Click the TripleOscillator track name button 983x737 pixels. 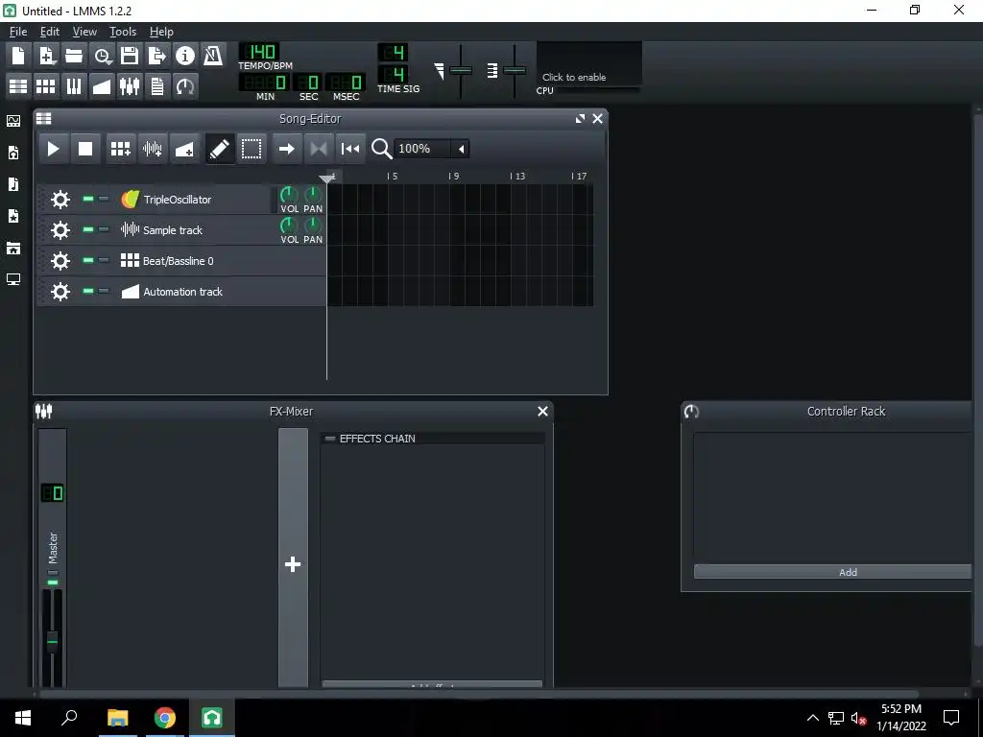click(194, 200)
